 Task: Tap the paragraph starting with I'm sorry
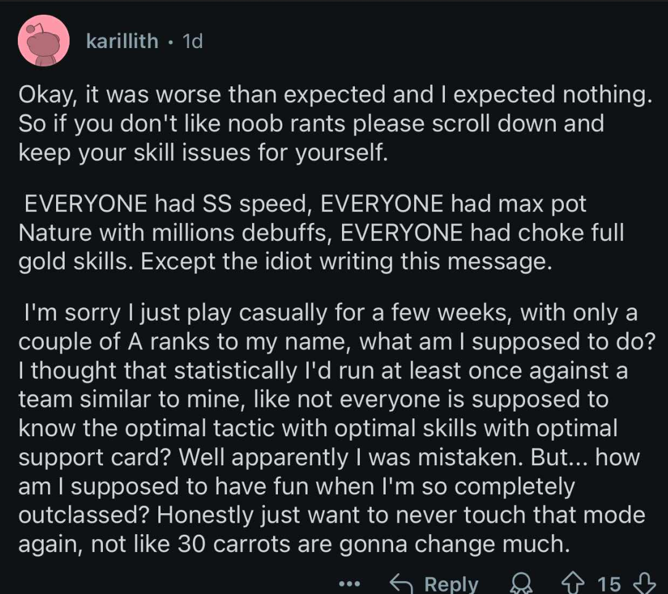point(336,428)
